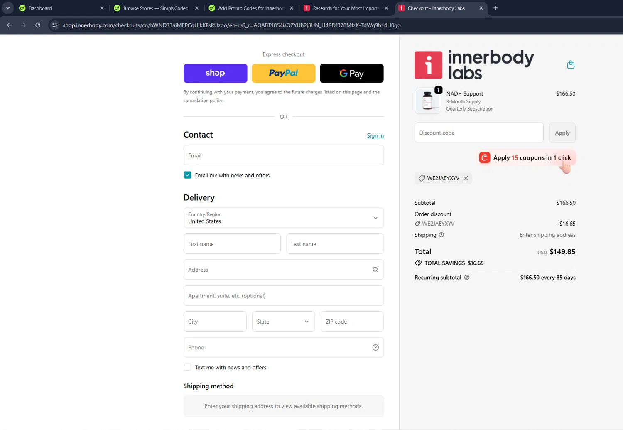
Task: Click the SimplyCodes coupon extension icon
Action: coord(485,157)
